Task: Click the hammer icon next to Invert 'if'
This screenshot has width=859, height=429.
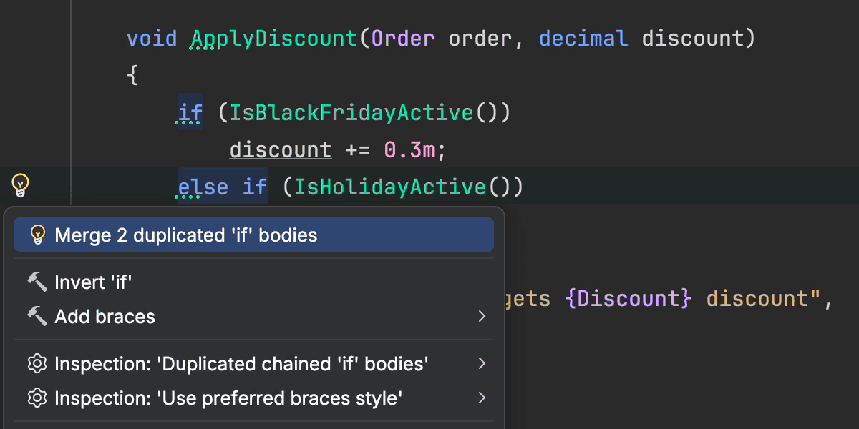Action: (x=37, y=282)
